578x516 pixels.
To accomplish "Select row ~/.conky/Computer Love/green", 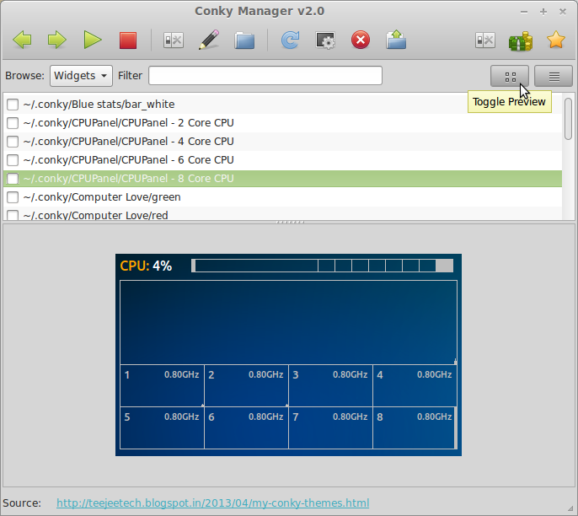I will click(282, 197).
